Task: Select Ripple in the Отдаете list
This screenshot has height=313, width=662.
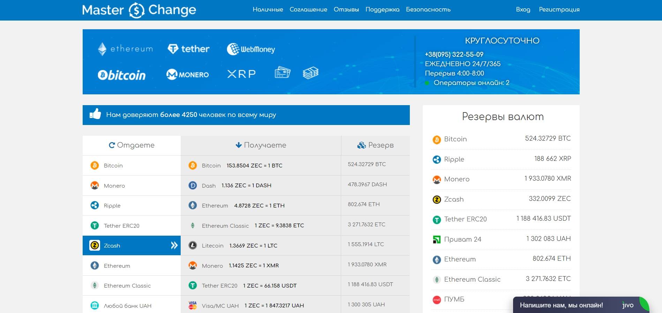Action: (131, 205)
